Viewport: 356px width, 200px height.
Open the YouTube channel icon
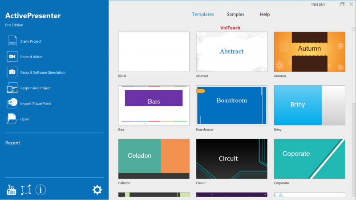(12, 190)
